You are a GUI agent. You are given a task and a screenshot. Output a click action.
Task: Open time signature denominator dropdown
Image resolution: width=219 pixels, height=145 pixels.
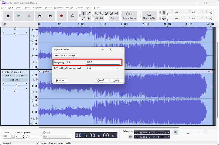pos(33,137)
